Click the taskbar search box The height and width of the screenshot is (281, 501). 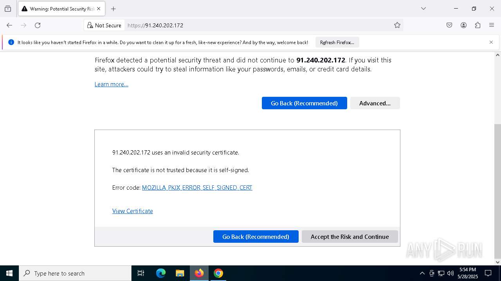tap(75, 273)
